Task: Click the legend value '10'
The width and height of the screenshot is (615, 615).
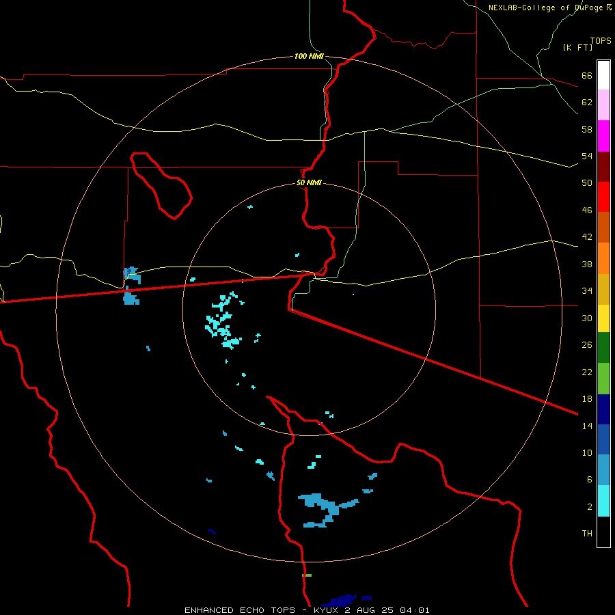Action: (587, 453)
